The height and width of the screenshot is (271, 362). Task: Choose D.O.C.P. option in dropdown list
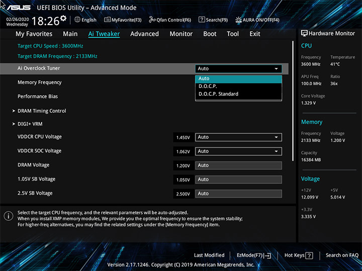click(238, 86)
